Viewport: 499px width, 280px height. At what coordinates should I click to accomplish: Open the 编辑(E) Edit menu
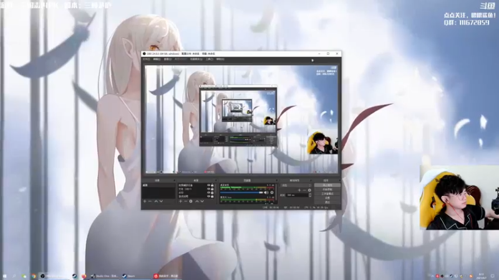coord(157,59)
